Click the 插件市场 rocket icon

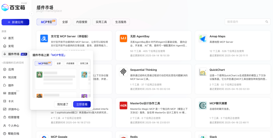coord(5,54)
